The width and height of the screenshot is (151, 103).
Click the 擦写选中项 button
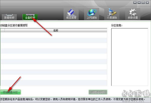pos(98,92)
